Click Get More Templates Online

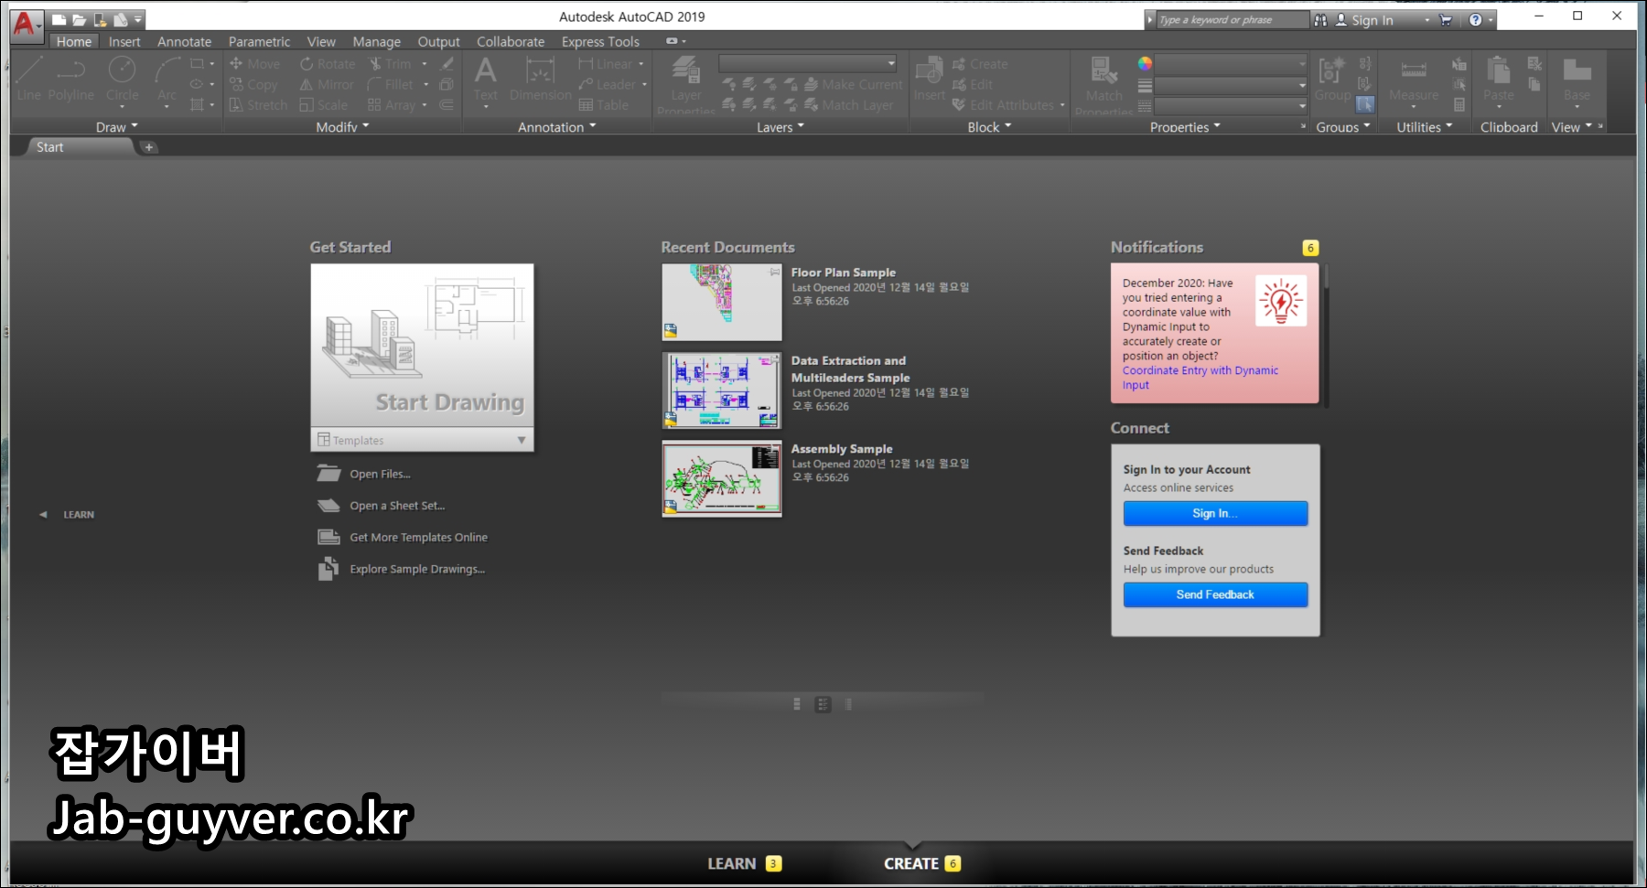click(418, 537)
